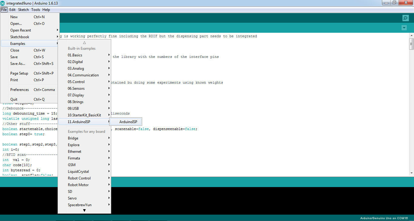Click editor scrollbar up arrow

click(x=411, y=35)
